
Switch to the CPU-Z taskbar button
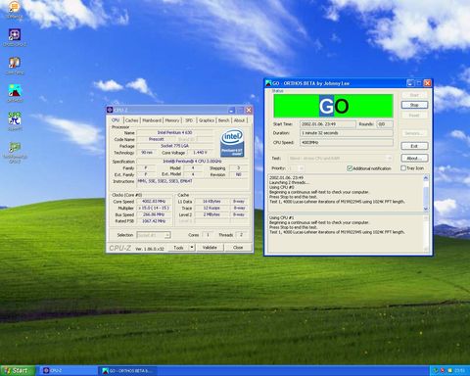70,371
